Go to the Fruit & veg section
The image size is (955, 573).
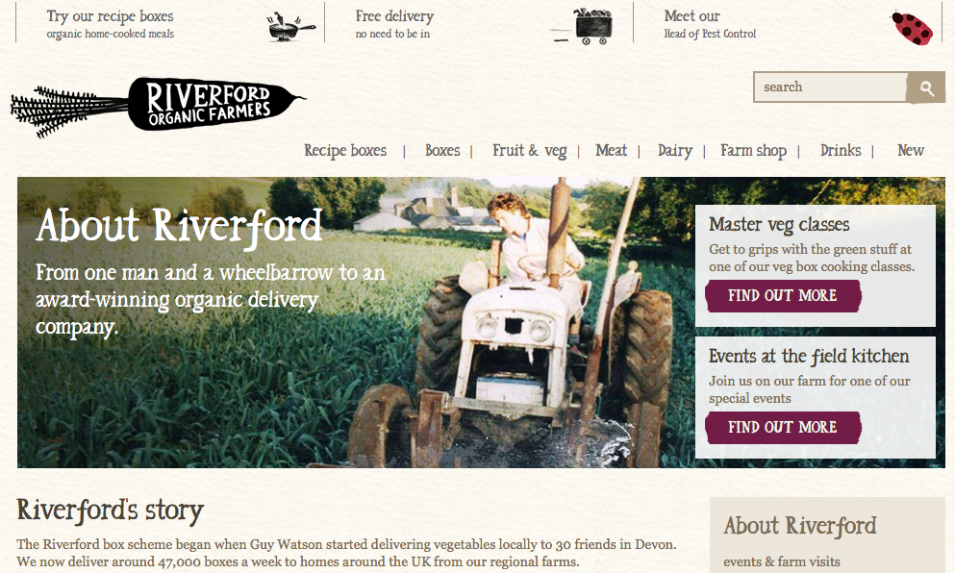(x=529, y=150)
